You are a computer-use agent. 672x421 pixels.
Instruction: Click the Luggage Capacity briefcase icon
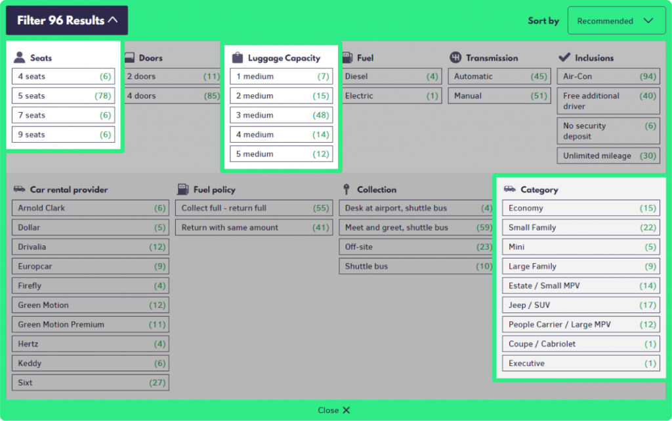[x=236, y=57]
